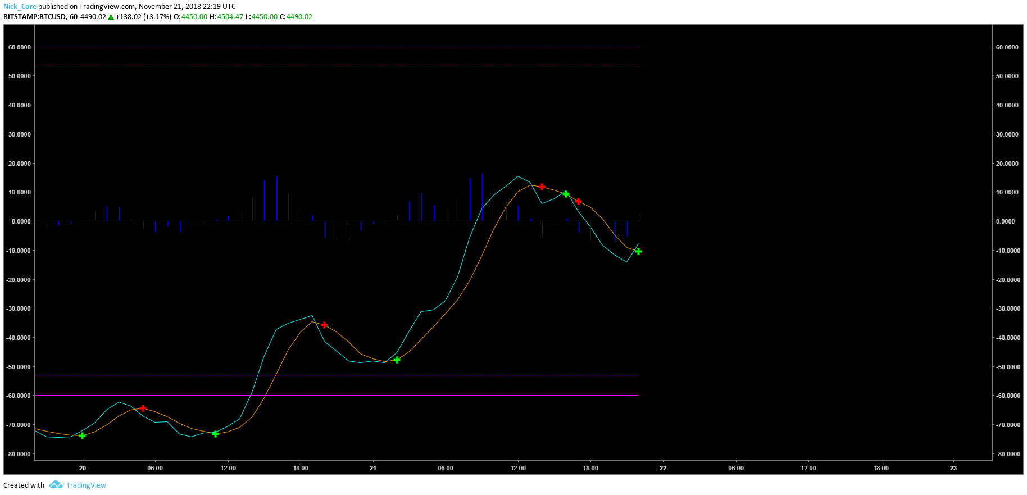This screenshot has width=1027, height=495.
Task: Select the BITSTAMP:BTCUSD, 60 symbol label
Action: (40, 17)
